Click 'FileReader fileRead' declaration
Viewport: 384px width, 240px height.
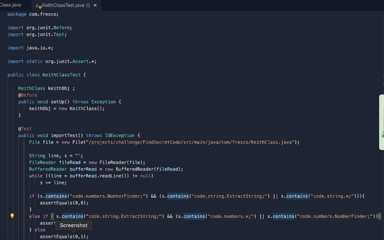[55, 162]
